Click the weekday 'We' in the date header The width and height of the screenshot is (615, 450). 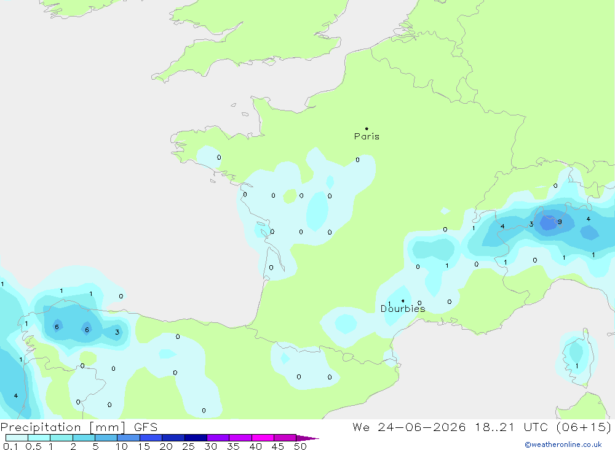click(361, 427)
